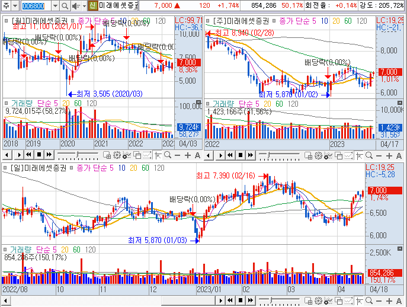Image resolution: width=407 pixels, height=307 pixels.
Task: Click the stock search magnifier icon
Action: pyautogui.click(x=65, y=6)
